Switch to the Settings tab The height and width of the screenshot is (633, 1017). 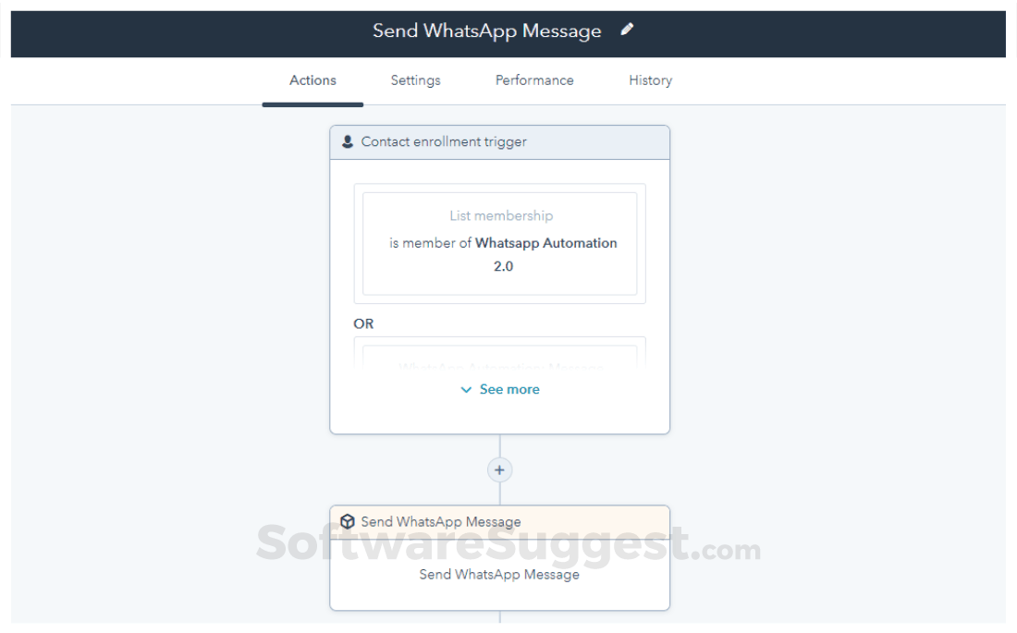click(x=415, y=80)
